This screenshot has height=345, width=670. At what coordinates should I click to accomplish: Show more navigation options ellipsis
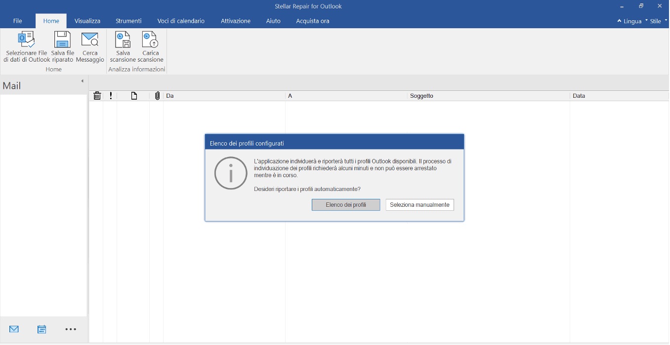click(x=71, y=329)
